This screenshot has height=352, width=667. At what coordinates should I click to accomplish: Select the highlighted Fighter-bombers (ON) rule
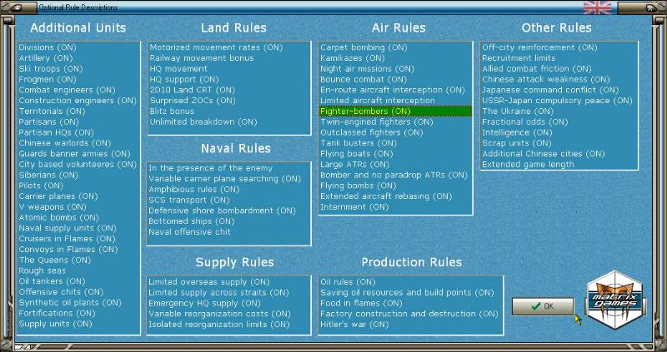point(365,111)
